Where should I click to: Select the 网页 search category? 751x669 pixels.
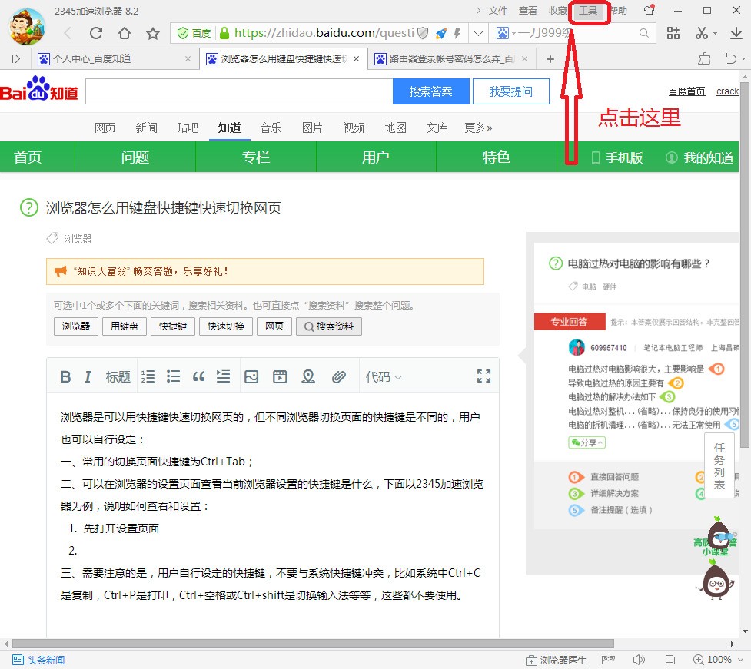click(105, 128)
